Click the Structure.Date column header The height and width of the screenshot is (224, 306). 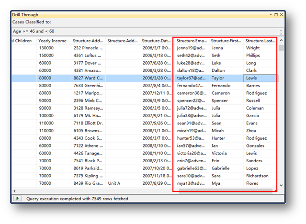point(156,41)
